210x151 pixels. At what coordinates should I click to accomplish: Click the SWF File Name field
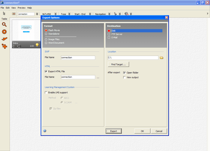click(78, 57)
